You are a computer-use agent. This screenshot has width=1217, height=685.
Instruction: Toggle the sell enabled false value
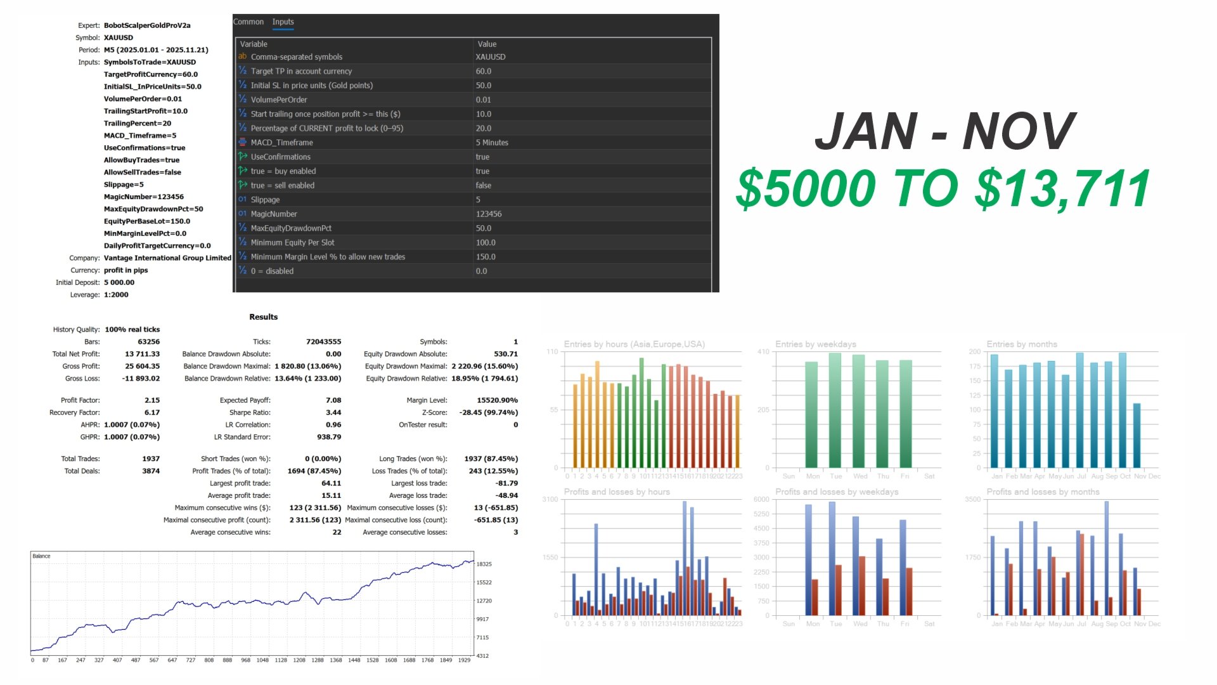pos(483,185)
